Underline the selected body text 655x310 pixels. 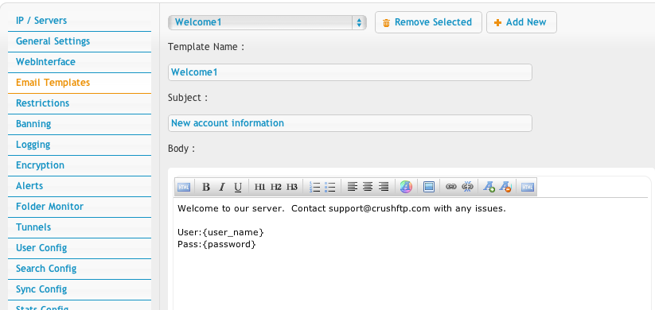[x=238, y=187]
